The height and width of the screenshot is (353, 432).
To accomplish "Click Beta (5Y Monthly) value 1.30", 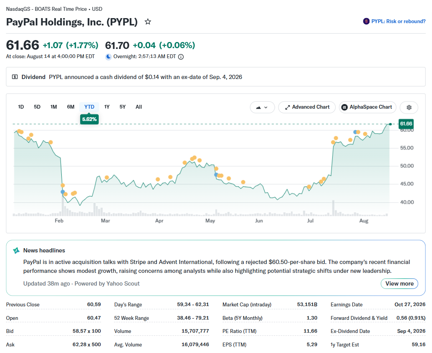I will click(x=312, y=318).
